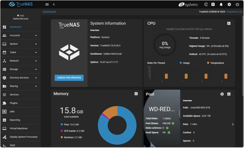
Task: Click the Accounts people icon
Action: [x=4, y=35]
